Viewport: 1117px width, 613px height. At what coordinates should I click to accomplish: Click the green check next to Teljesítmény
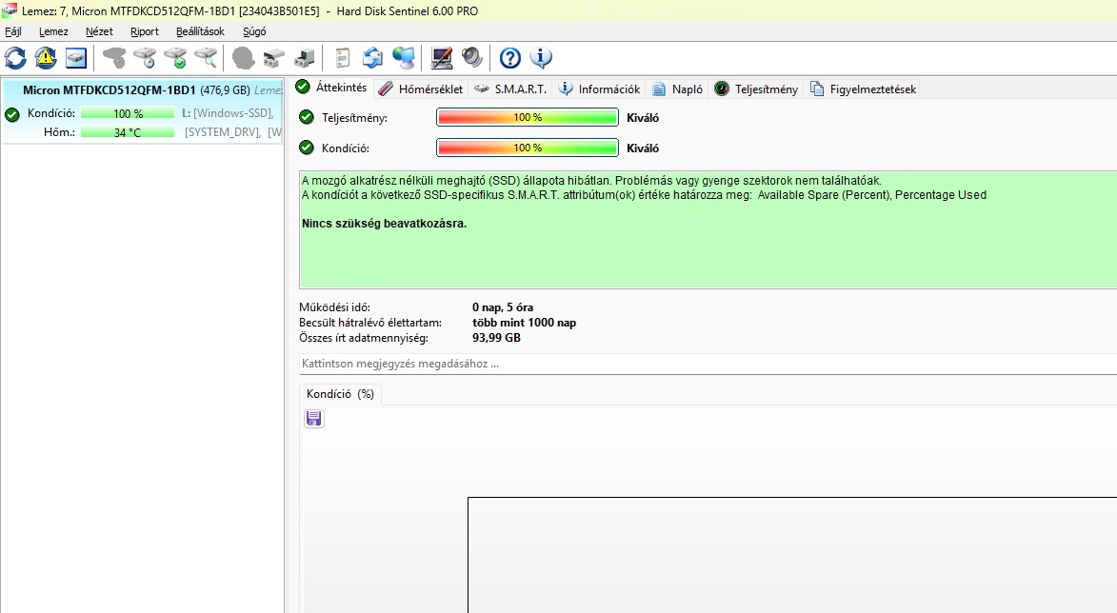[307, 117]
